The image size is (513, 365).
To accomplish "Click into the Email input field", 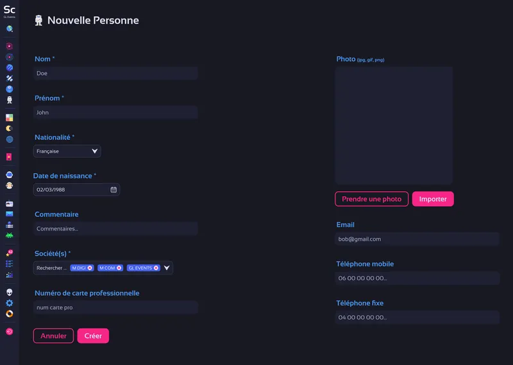I will click(417, 239).
